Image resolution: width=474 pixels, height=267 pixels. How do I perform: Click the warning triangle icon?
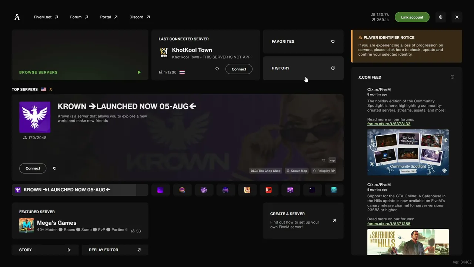(x=360, y=37)
